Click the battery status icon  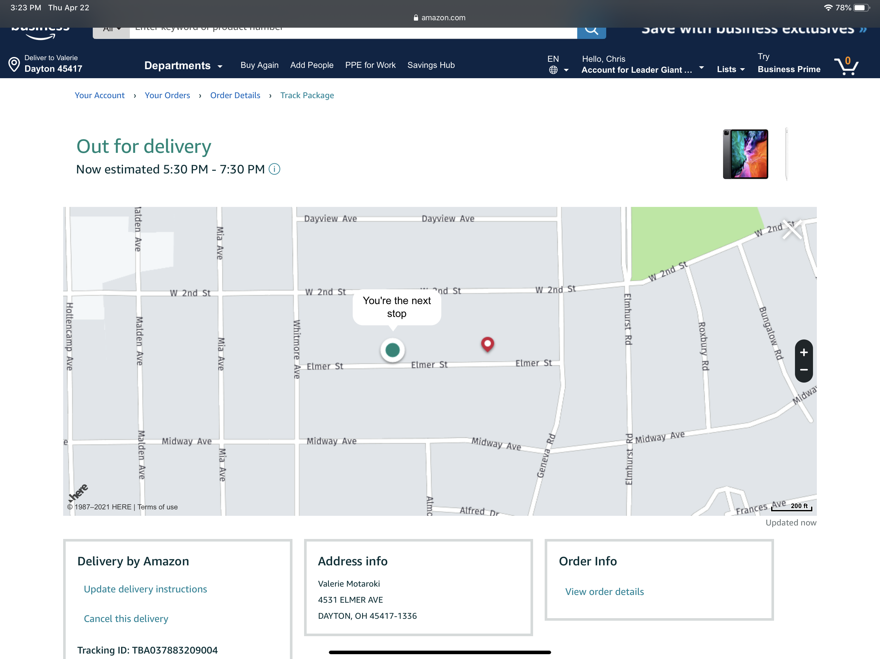click(862, 7)
